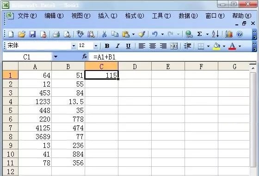The width and height of the screenshot is (259, 176).
Task: Click the Sort Ascending A-Z icon
Action: coord(215,34)
